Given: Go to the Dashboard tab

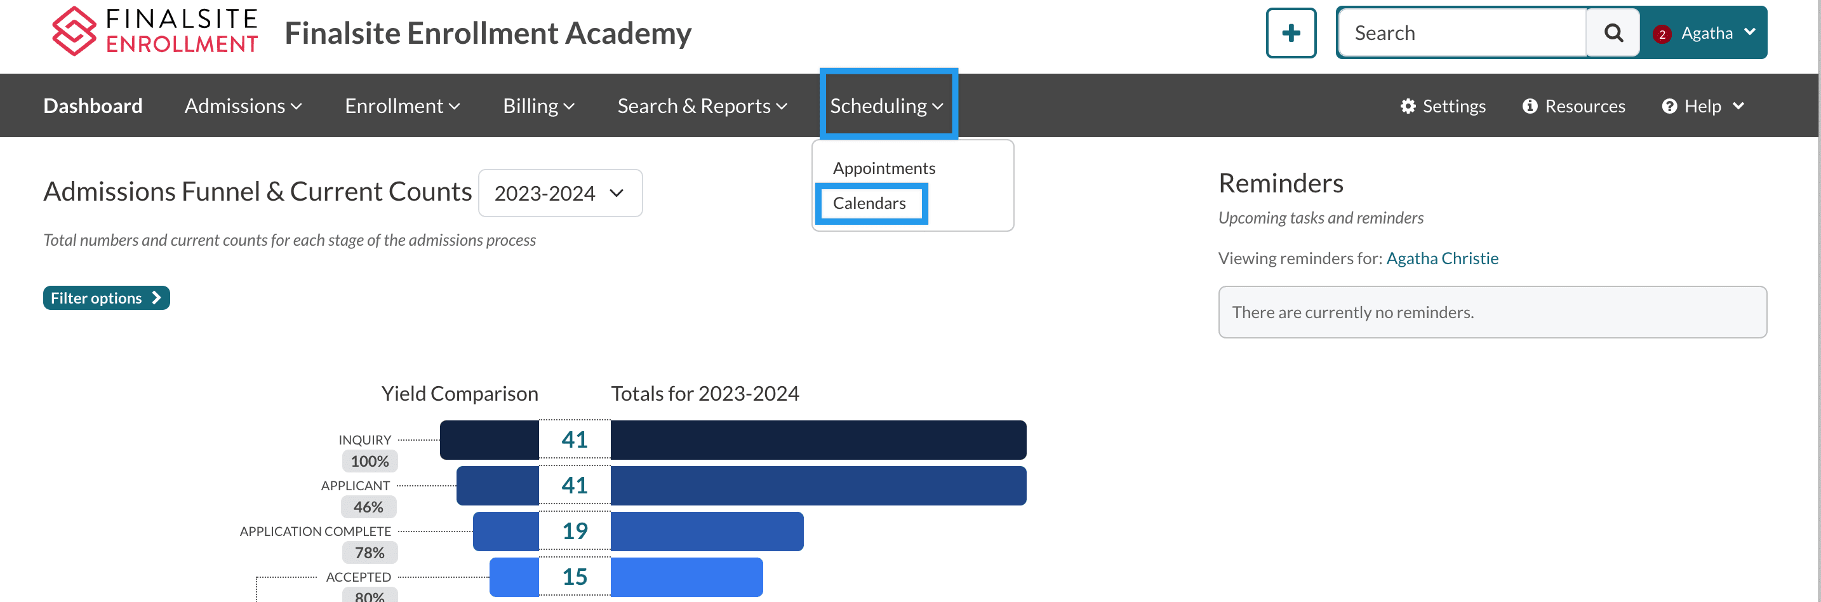Looking at the screenshot, I should [93, 106].
